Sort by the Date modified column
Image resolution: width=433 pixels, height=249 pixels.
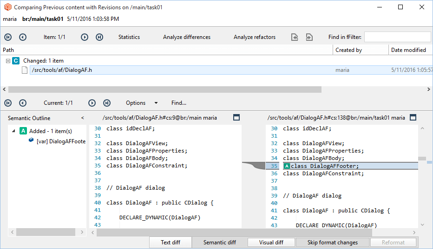click(411, 50)
